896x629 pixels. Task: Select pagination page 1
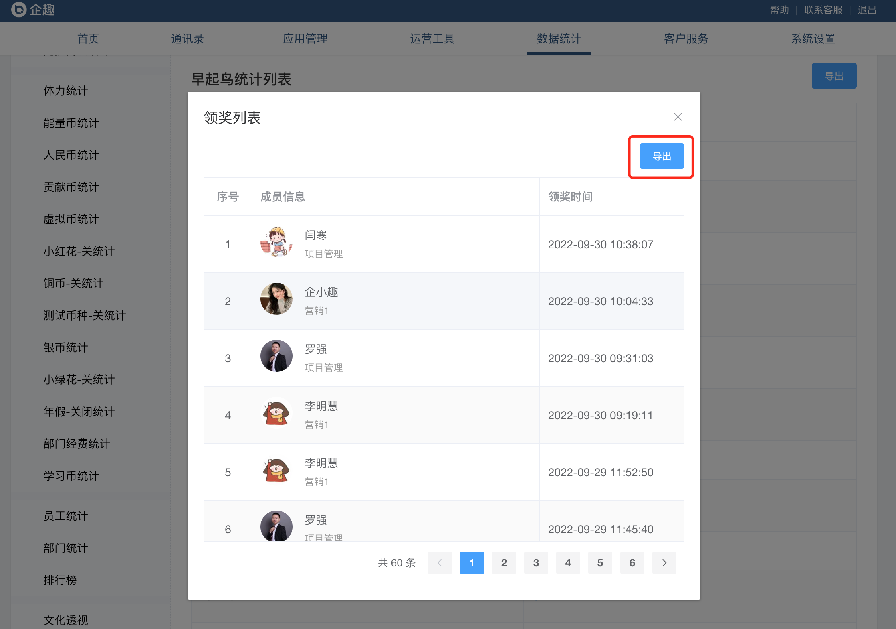point(472,563)
